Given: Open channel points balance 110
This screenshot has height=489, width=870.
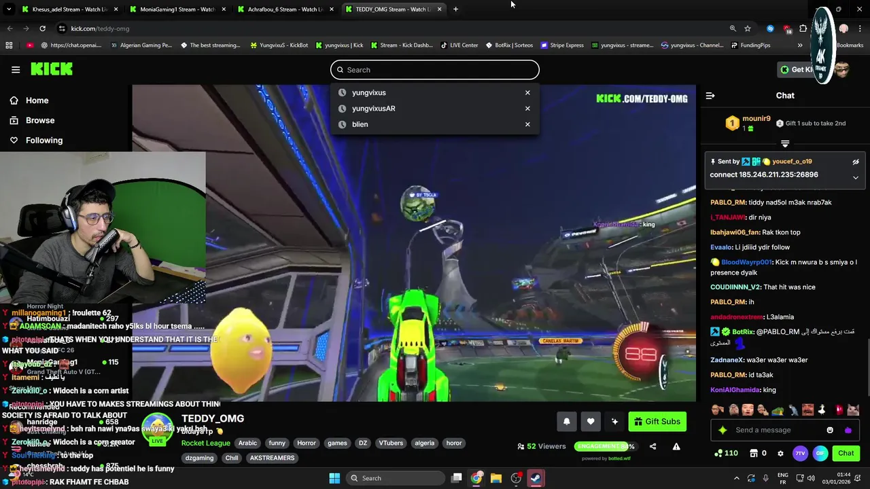Looking at the screenshot, I should tap(726, 453).
